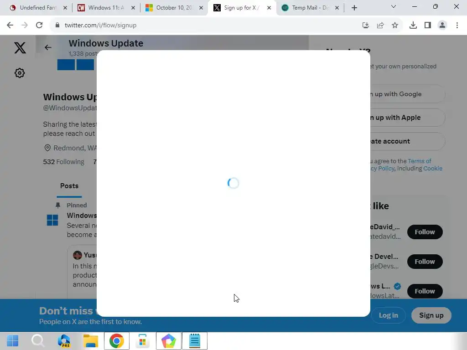Click the X logo in the sidebar
467x350 pixels.
click(20, 47)
